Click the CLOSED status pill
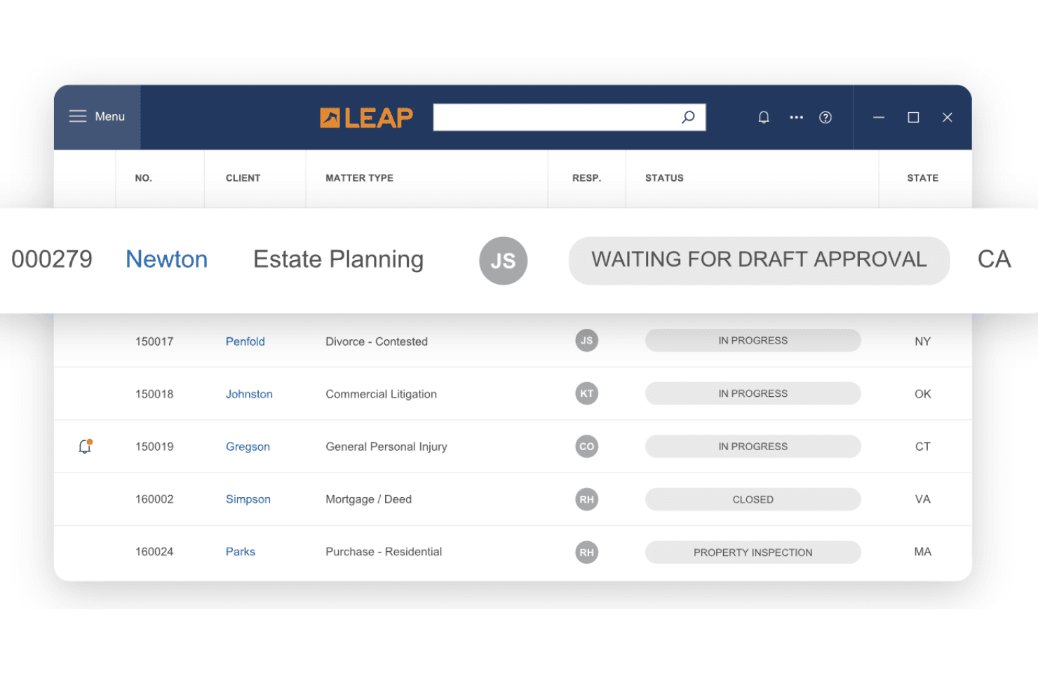The image size is (1038, 692). [x=753, y=499]
